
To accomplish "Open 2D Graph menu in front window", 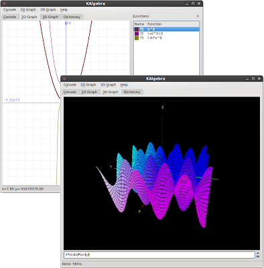I will [x=88, y=84].
